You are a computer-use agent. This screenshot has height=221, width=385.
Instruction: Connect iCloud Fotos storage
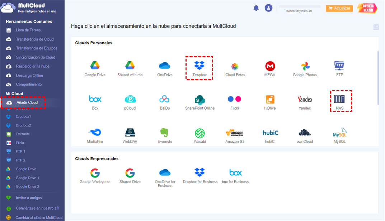[x=235, y=69]
